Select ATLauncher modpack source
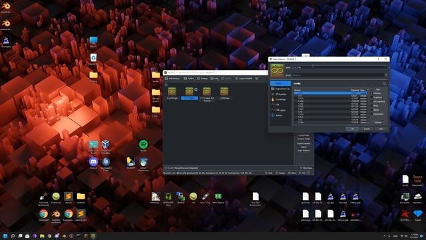 [280, 94]
